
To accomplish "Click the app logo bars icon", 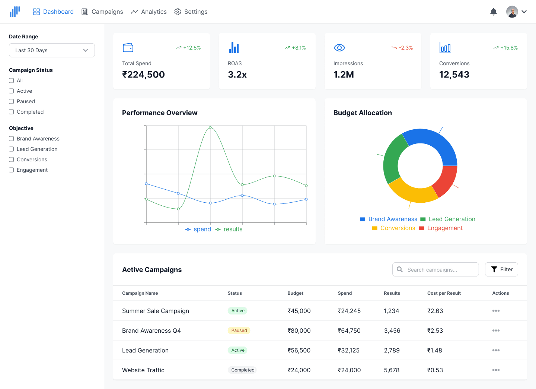I will click(15, 12).
